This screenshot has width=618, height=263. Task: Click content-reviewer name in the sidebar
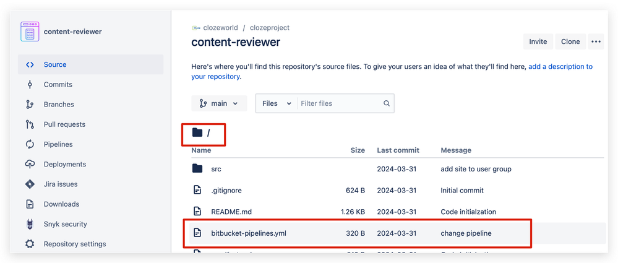(73, 32)
